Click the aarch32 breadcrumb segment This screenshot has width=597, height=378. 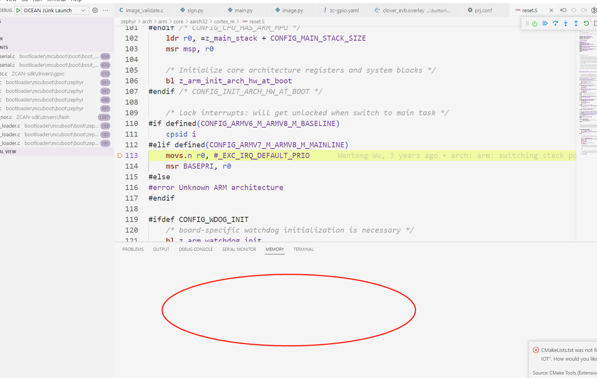coord(198,21)
